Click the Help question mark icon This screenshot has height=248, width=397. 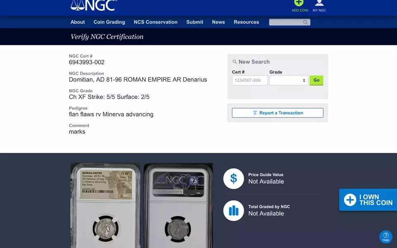coord(385,236)
